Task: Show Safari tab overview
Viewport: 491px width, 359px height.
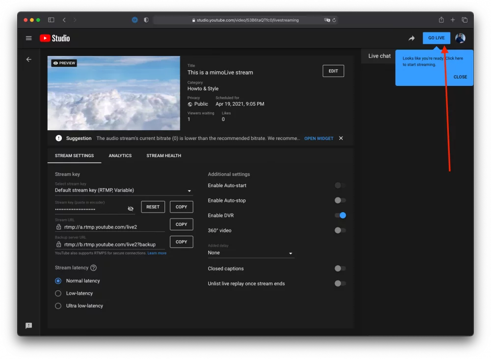Action: click(x=464, y=20)
